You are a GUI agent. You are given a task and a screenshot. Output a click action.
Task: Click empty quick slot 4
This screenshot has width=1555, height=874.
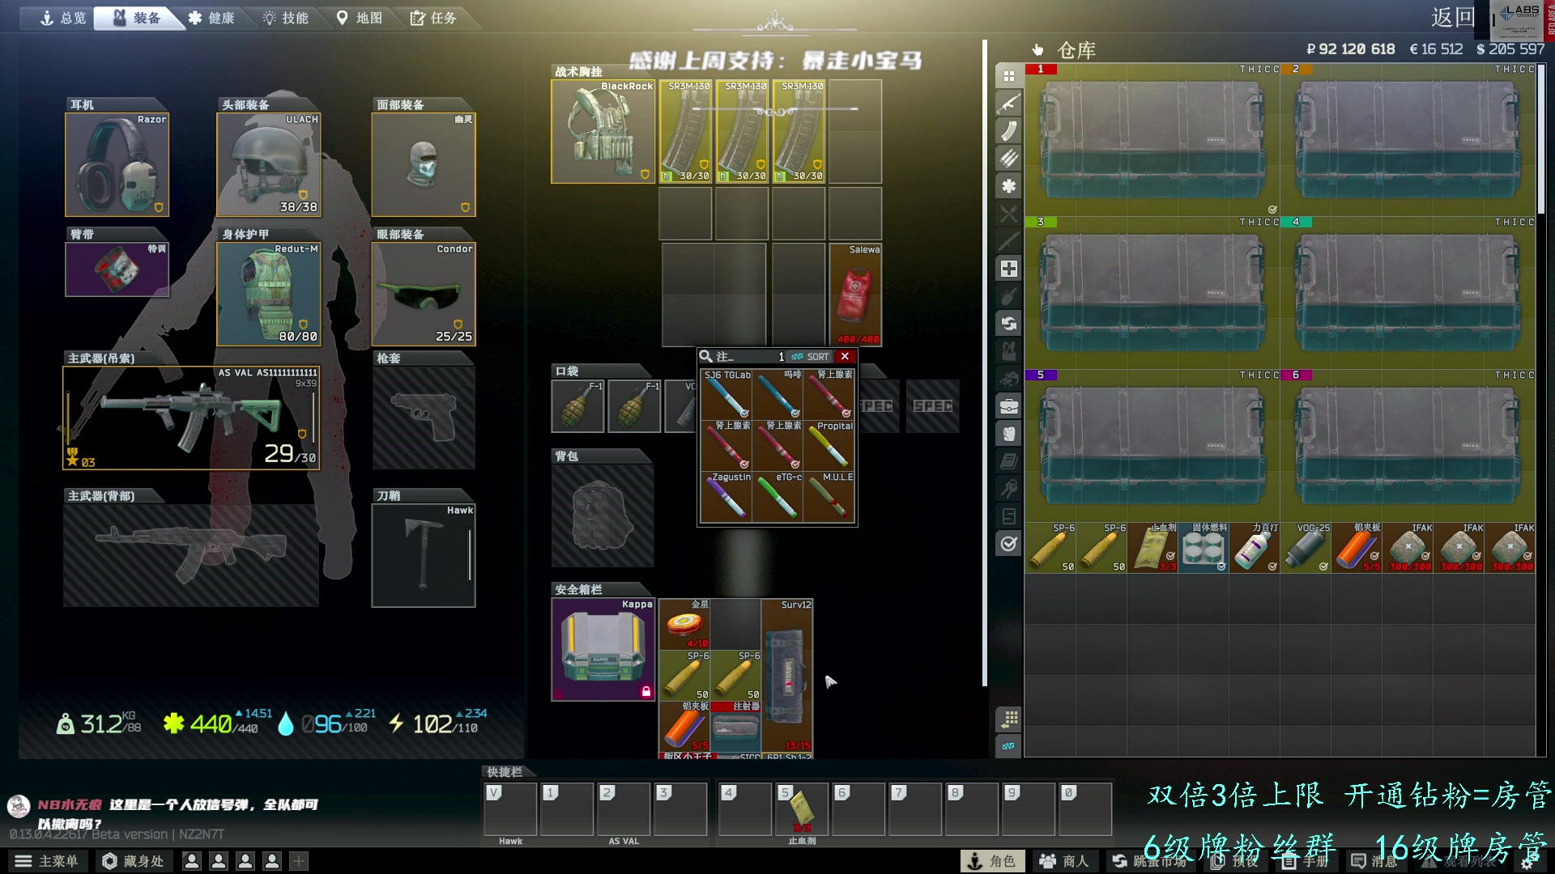point(745,808)
